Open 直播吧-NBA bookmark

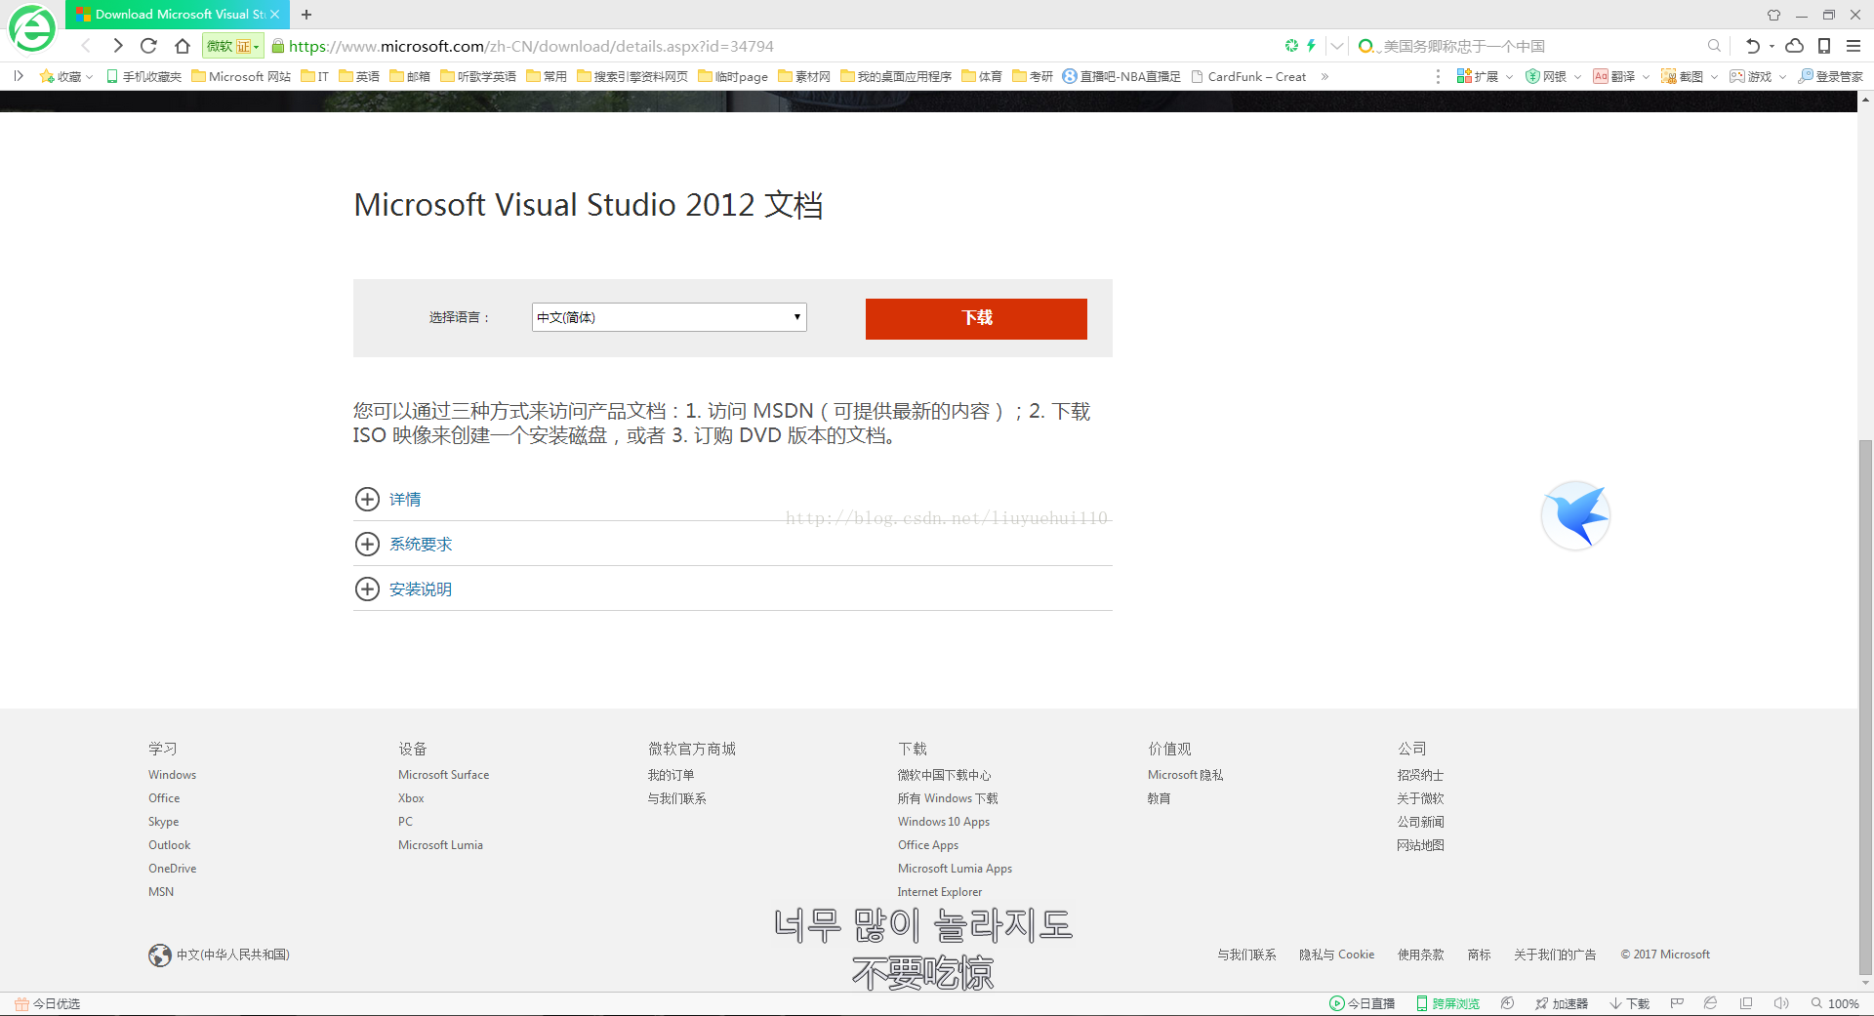point(1121,76)
